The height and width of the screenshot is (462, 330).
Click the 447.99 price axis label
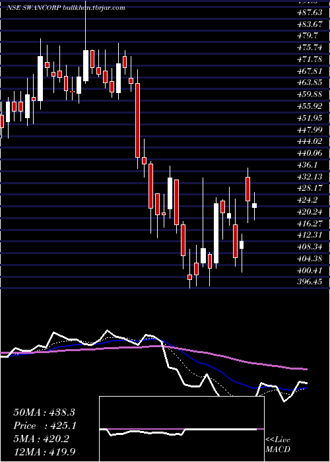click(x=310, y=129)
